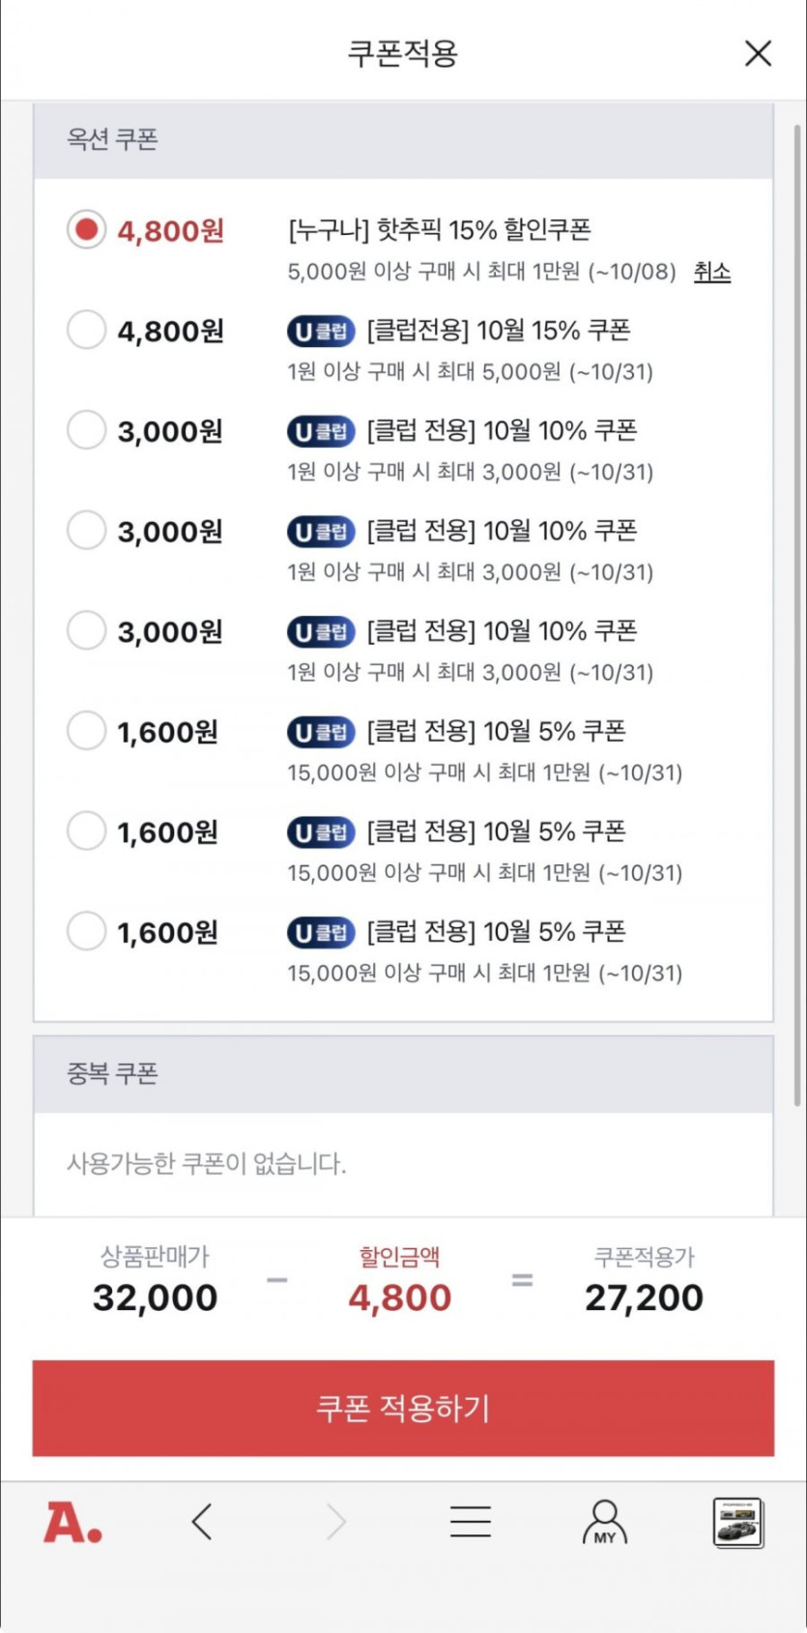Close the 쿠폰적용 coupon dialog
The height and width of the screenshot is (1633, 807).
pos(759,53)
